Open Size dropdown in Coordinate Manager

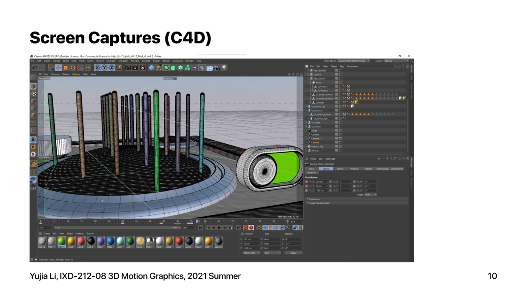tap(272, 253)
